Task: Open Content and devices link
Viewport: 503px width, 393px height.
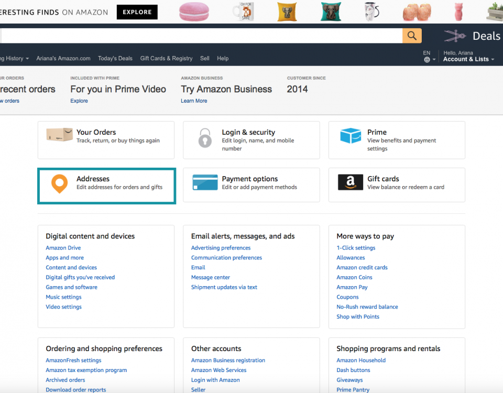Action: [71, 267]
